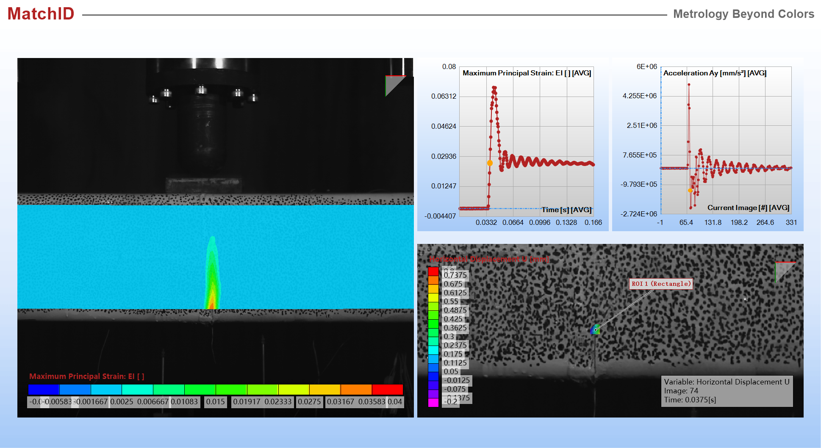
Task: Click the 0.166 time-axis value
Action: pyautogui.click(x=593, y=222)
